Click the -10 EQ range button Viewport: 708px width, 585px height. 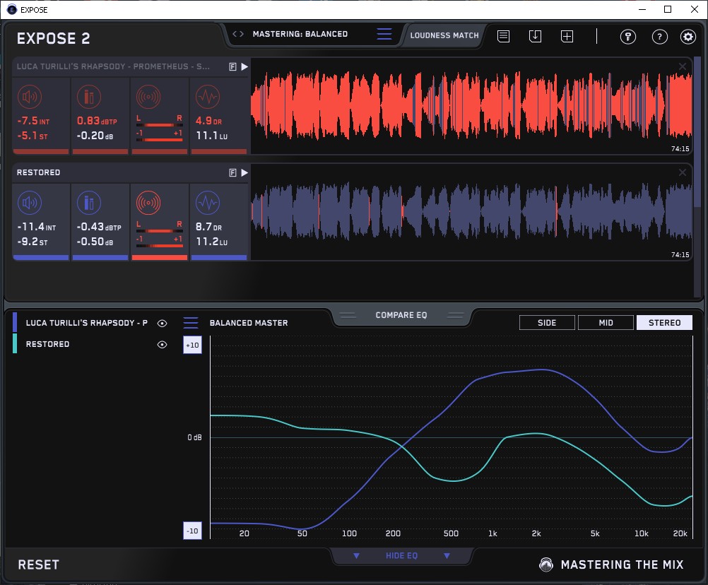192,531
